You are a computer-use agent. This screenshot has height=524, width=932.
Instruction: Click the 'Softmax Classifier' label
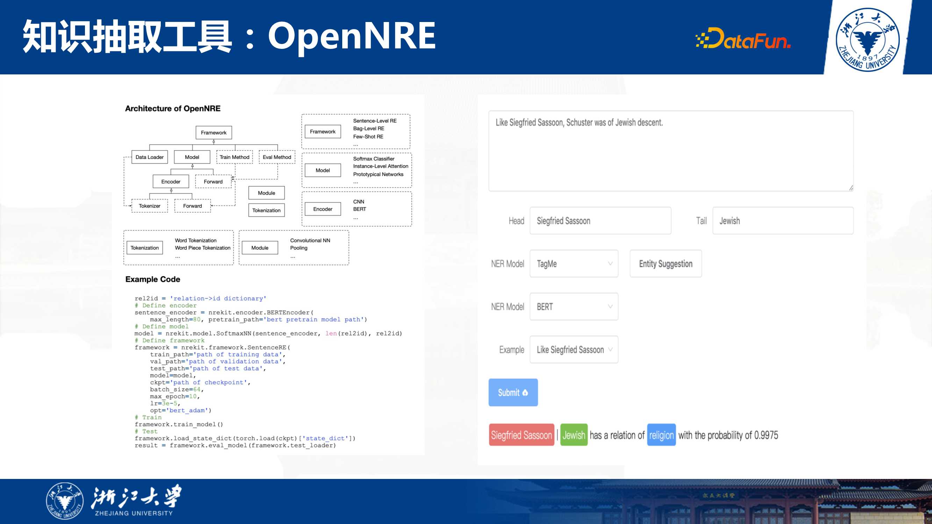pyautogui.click(x=374, y=159)
